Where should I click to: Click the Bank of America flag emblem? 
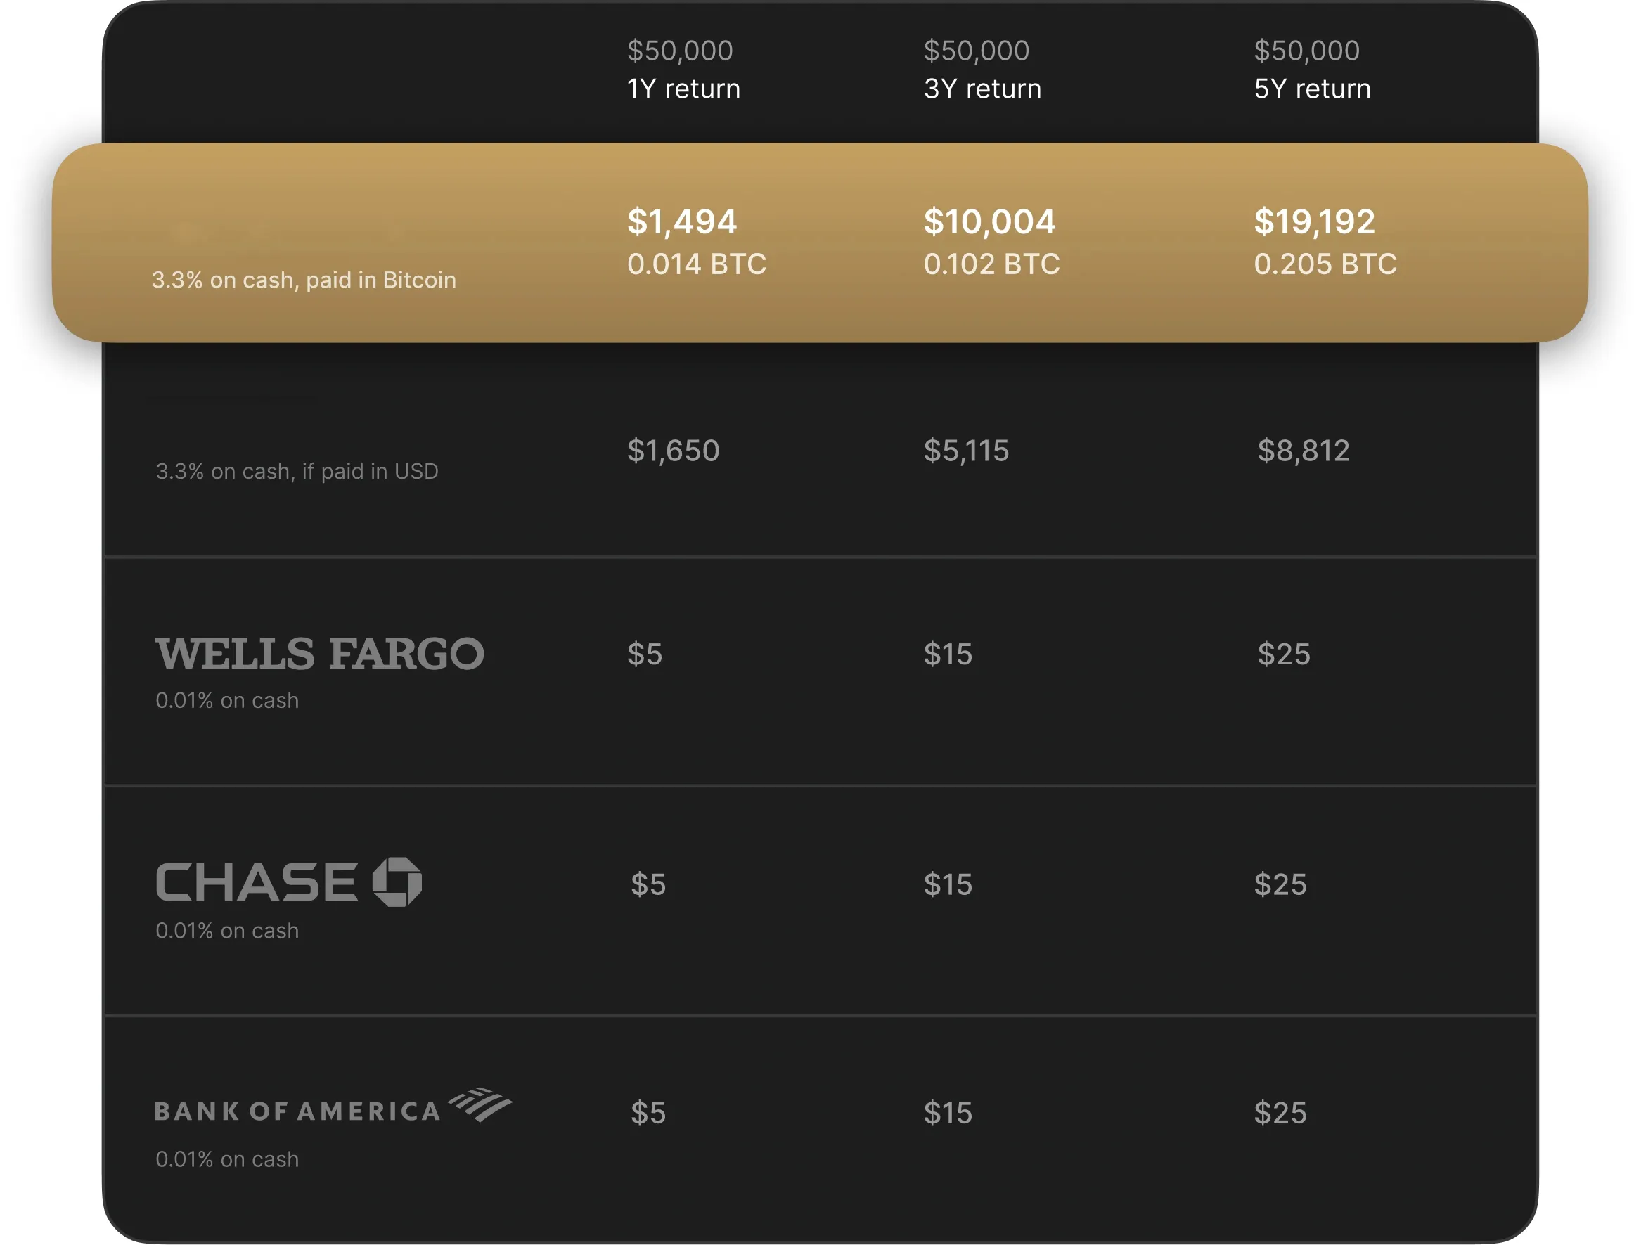(x=481, y=1105)
